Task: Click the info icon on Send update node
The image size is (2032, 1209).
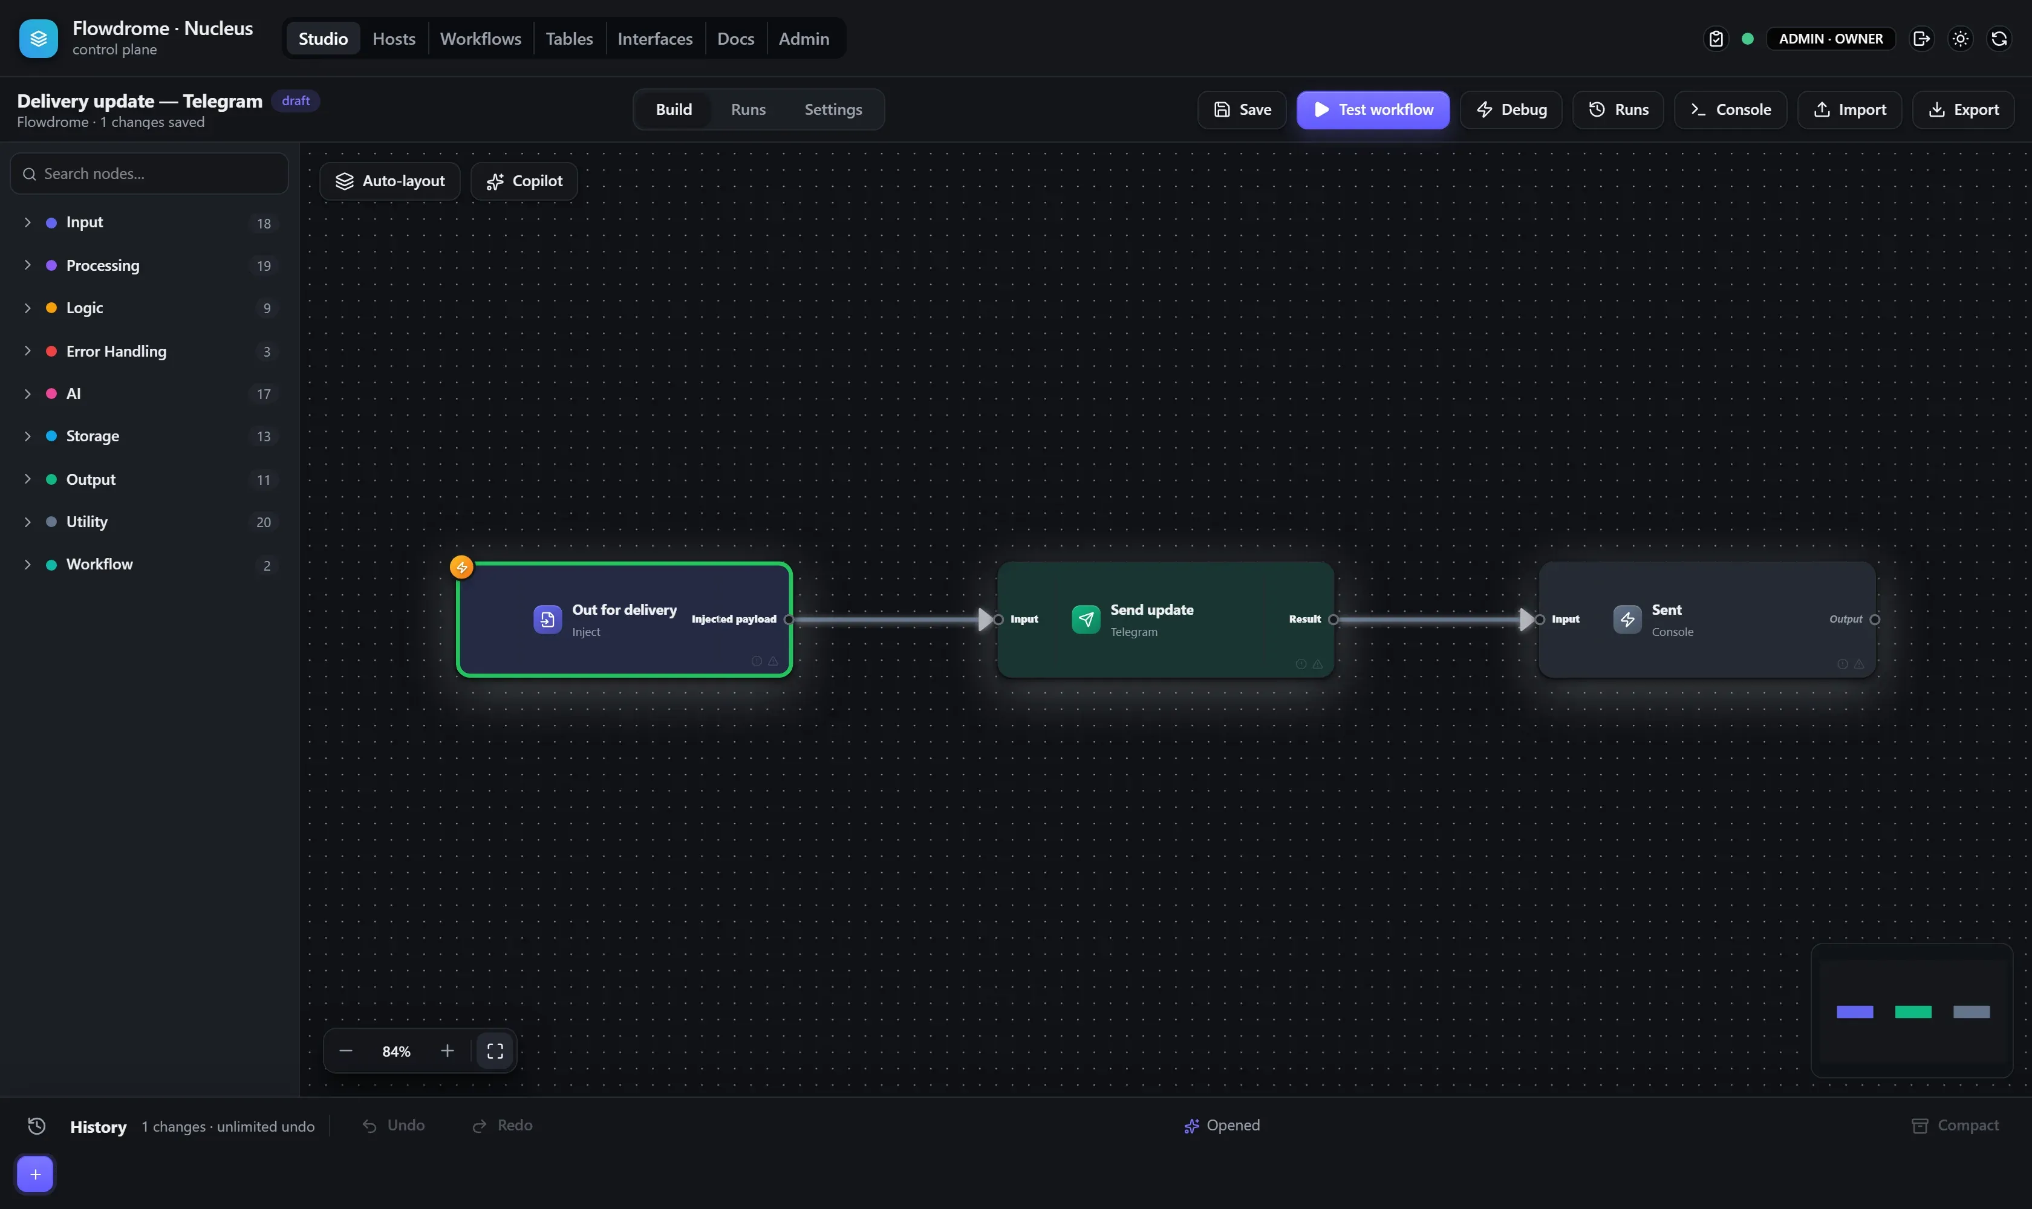Action: pyautogui.click(x=1301, y=664)
